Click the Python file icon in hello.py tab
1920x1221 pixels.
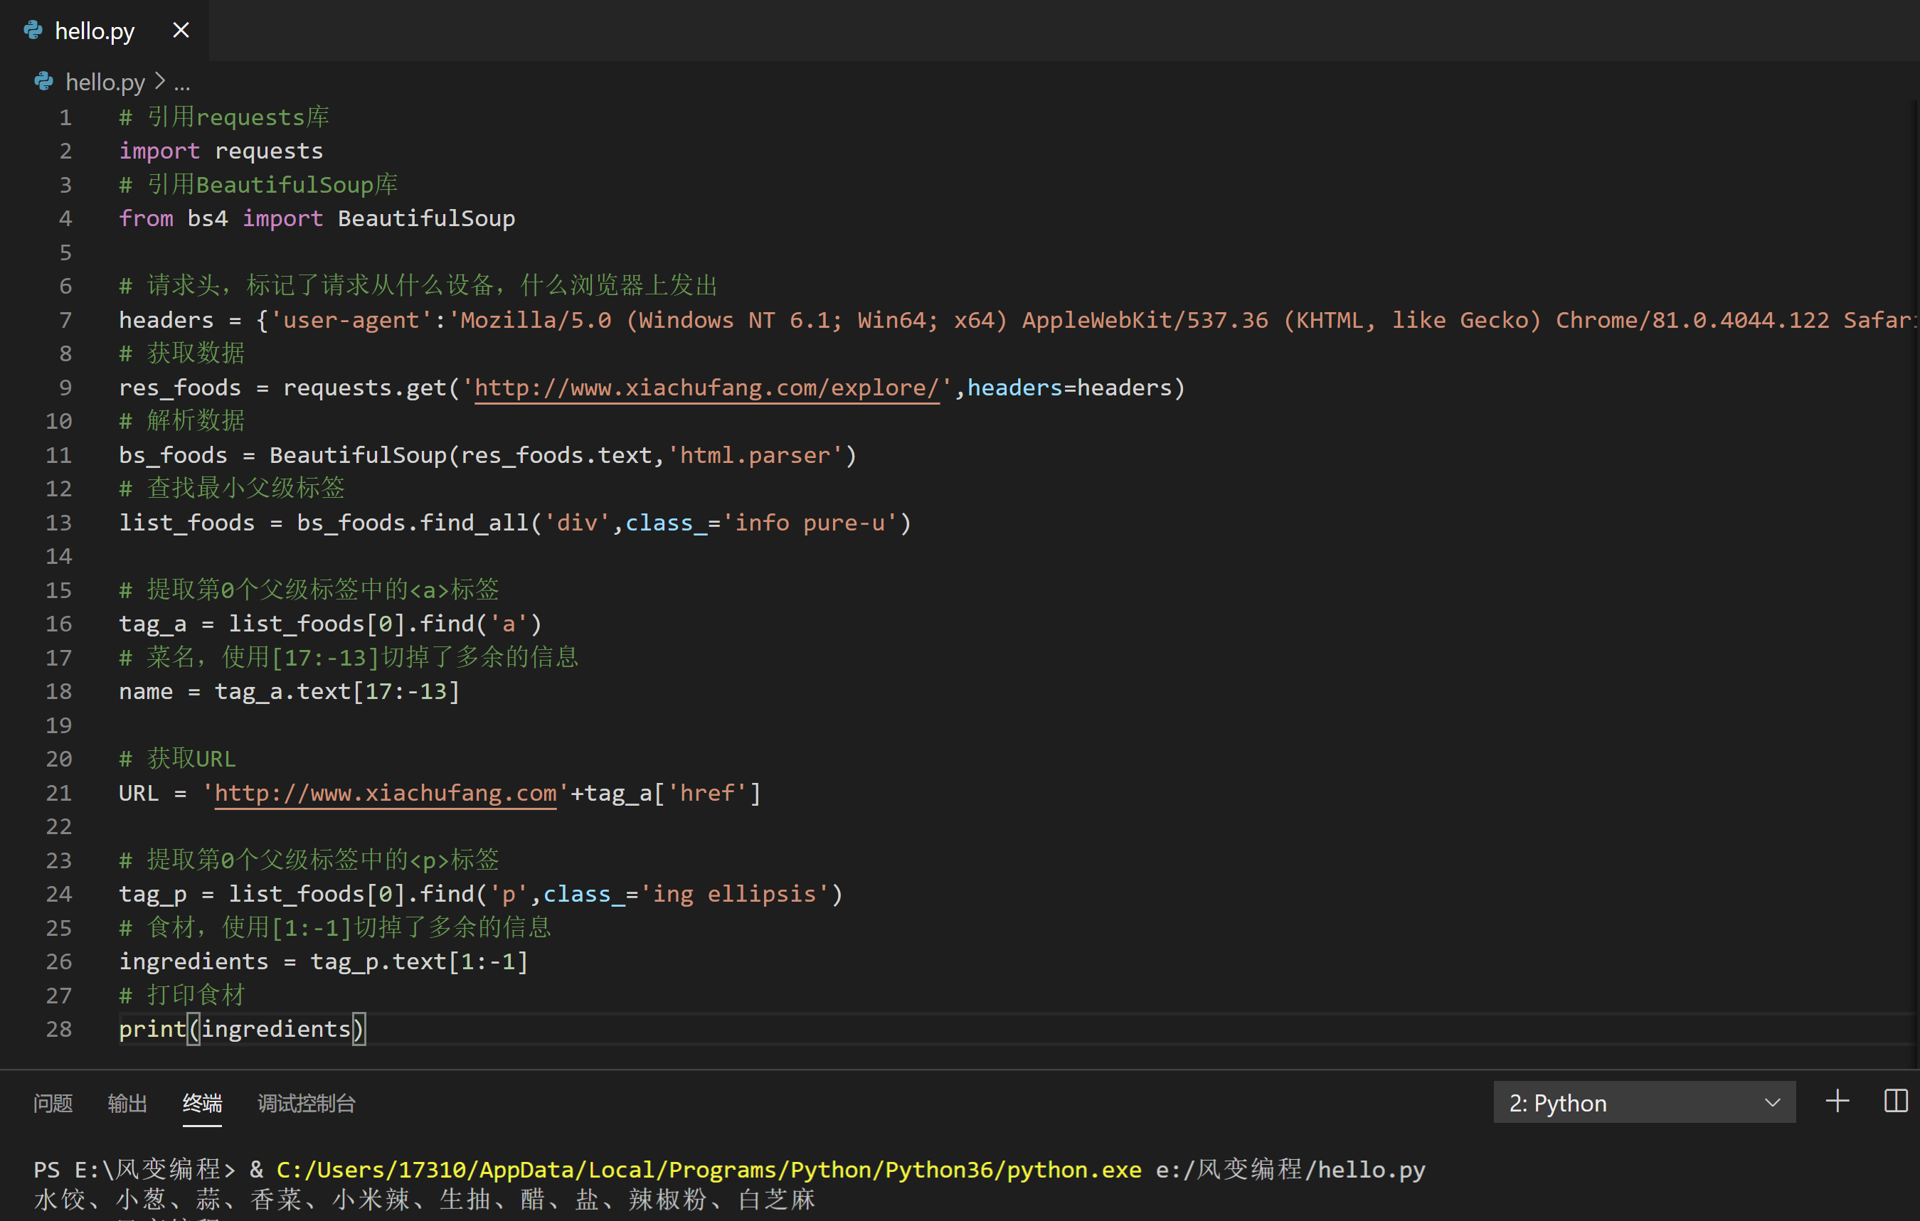(x=33, y=31)
